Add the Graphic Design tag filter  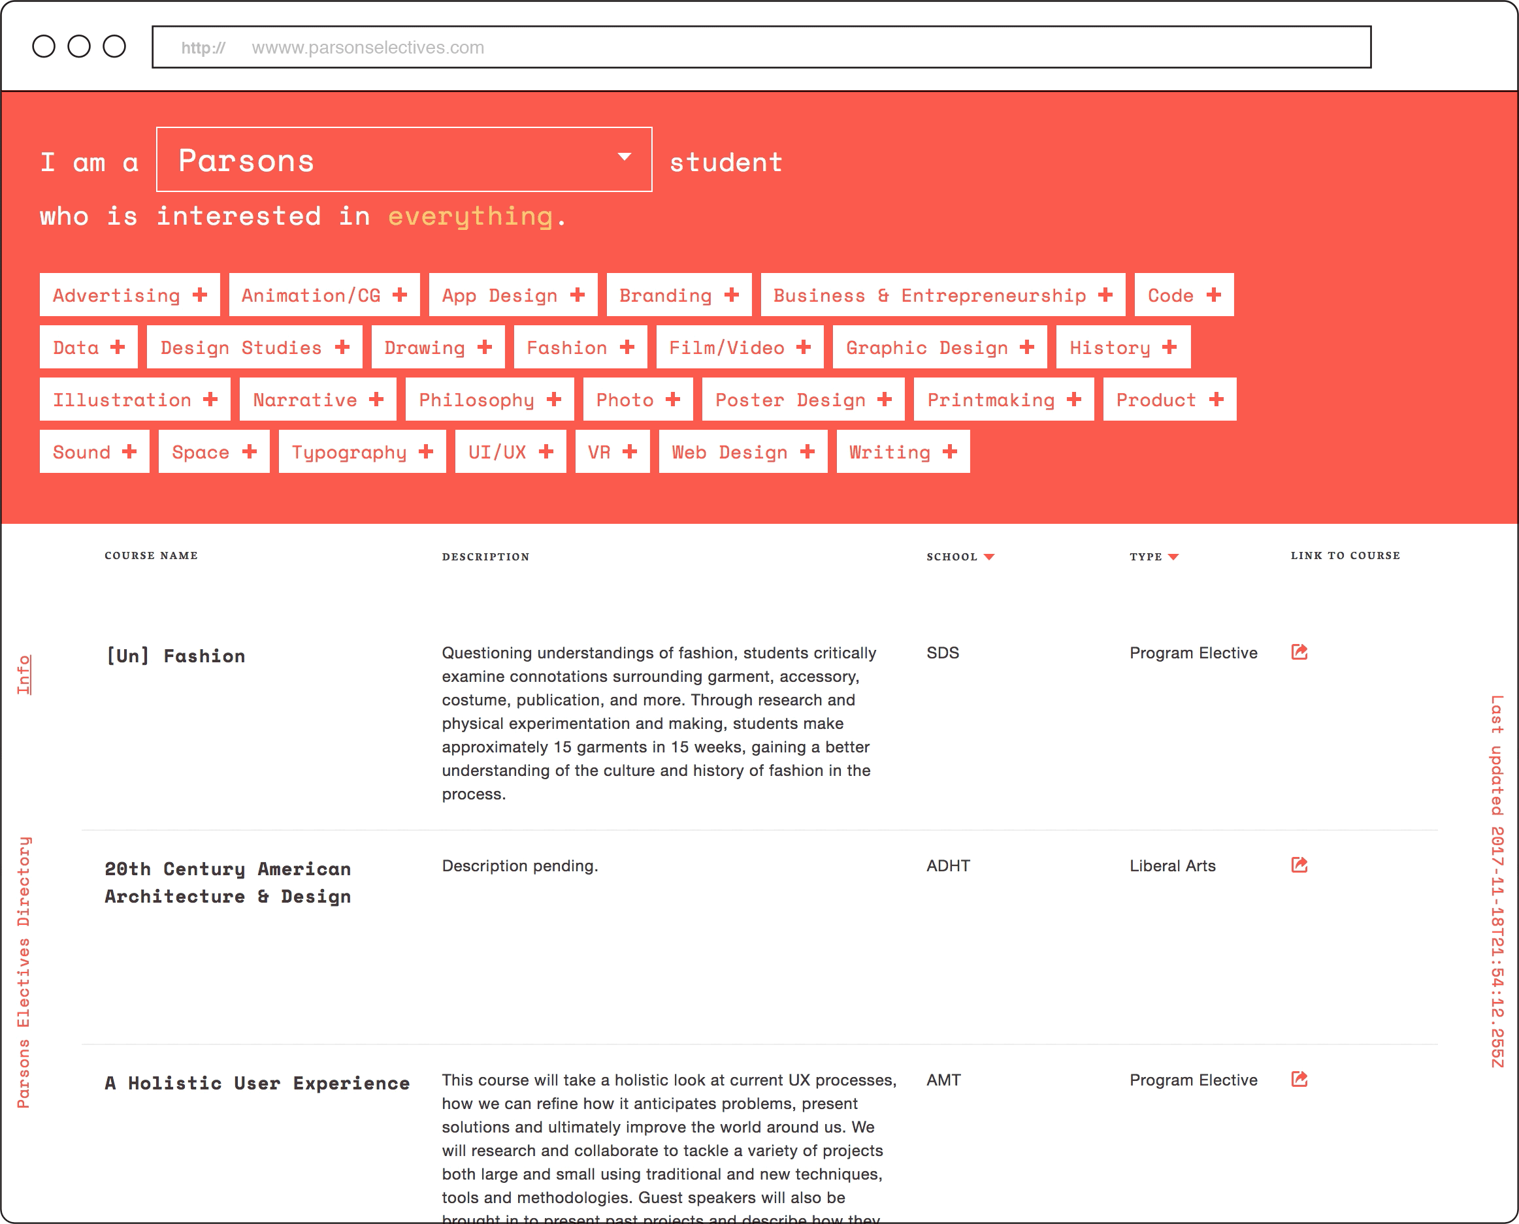pos(940,347)
